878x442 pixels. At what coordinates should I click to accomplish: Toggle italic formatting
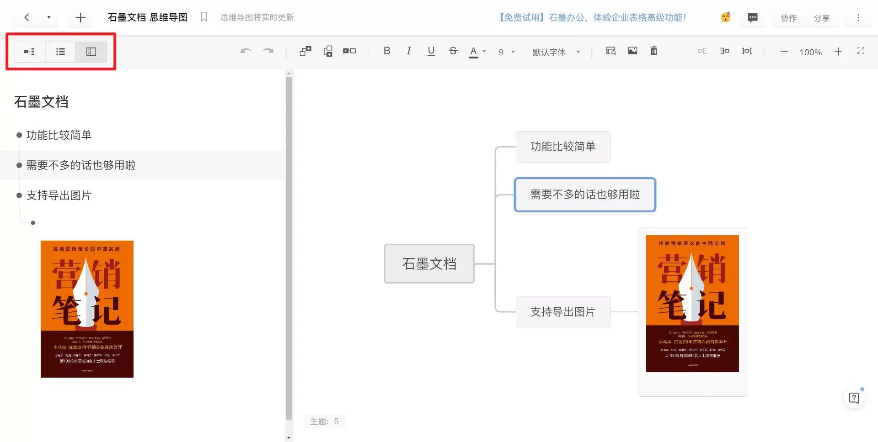coord(408,51)
